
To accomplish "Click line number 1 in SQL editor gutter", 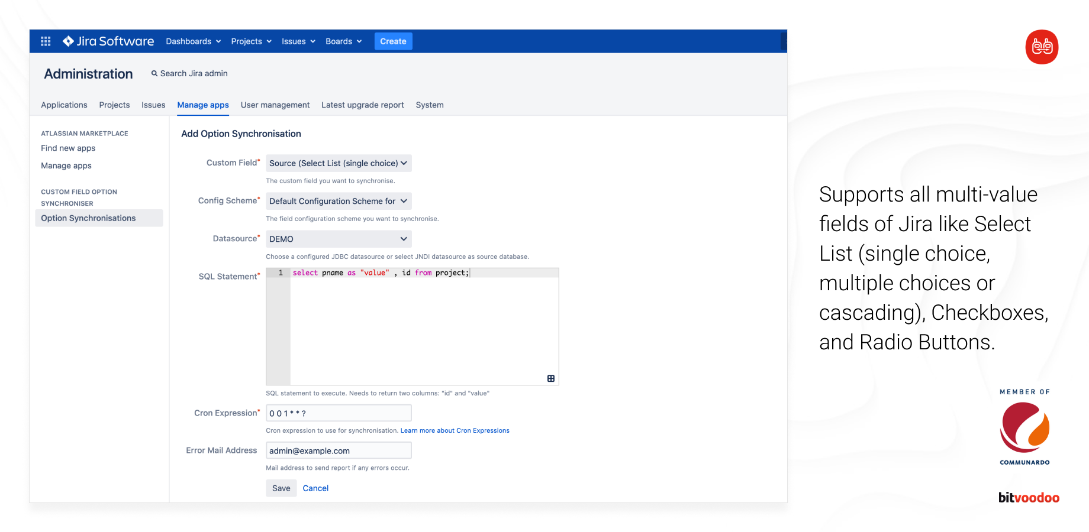I will click(281, 273).
